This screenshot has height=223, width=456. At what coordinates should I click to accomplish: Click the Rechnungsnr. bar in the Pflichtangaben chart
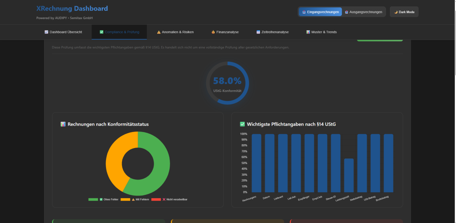click(x=256, y=163)
